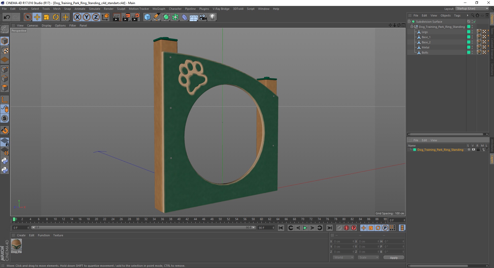Switch to Polygons mode

coord(5,88)
